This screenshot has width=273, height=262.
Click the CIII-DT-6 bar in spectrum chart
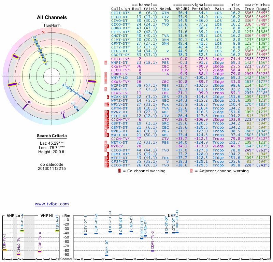coord(22,231)
